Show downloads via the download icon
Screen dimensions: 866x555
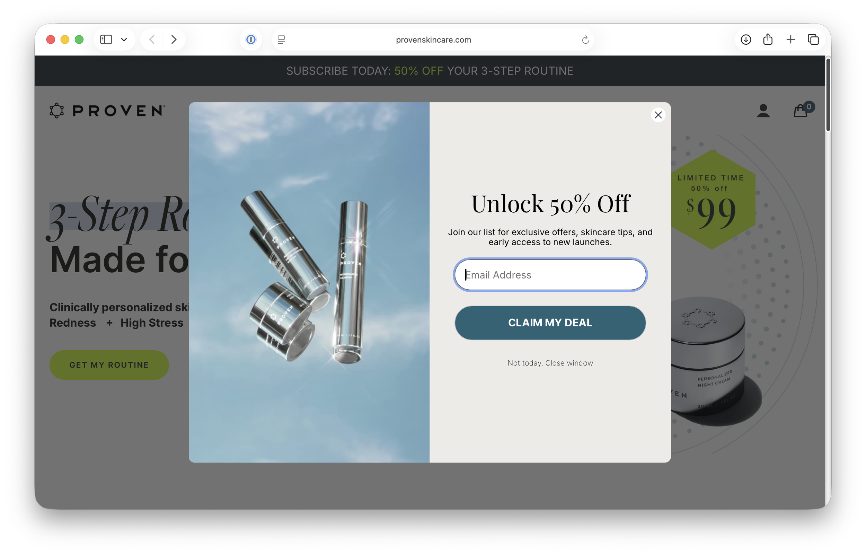tap(746, 39)
